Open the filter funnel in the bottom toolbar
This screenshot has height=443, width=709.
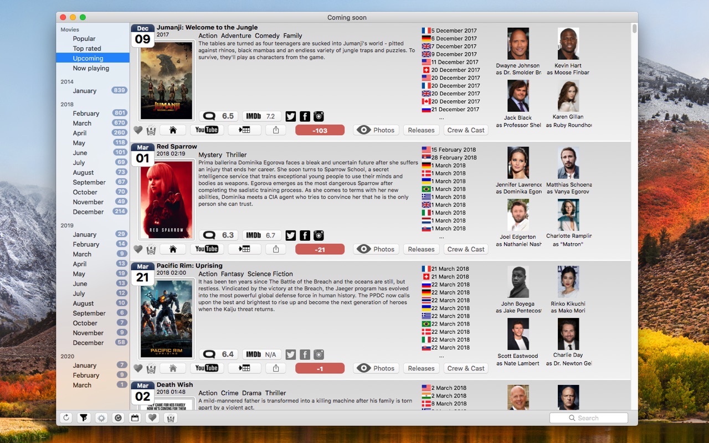(x=84, y=418)
